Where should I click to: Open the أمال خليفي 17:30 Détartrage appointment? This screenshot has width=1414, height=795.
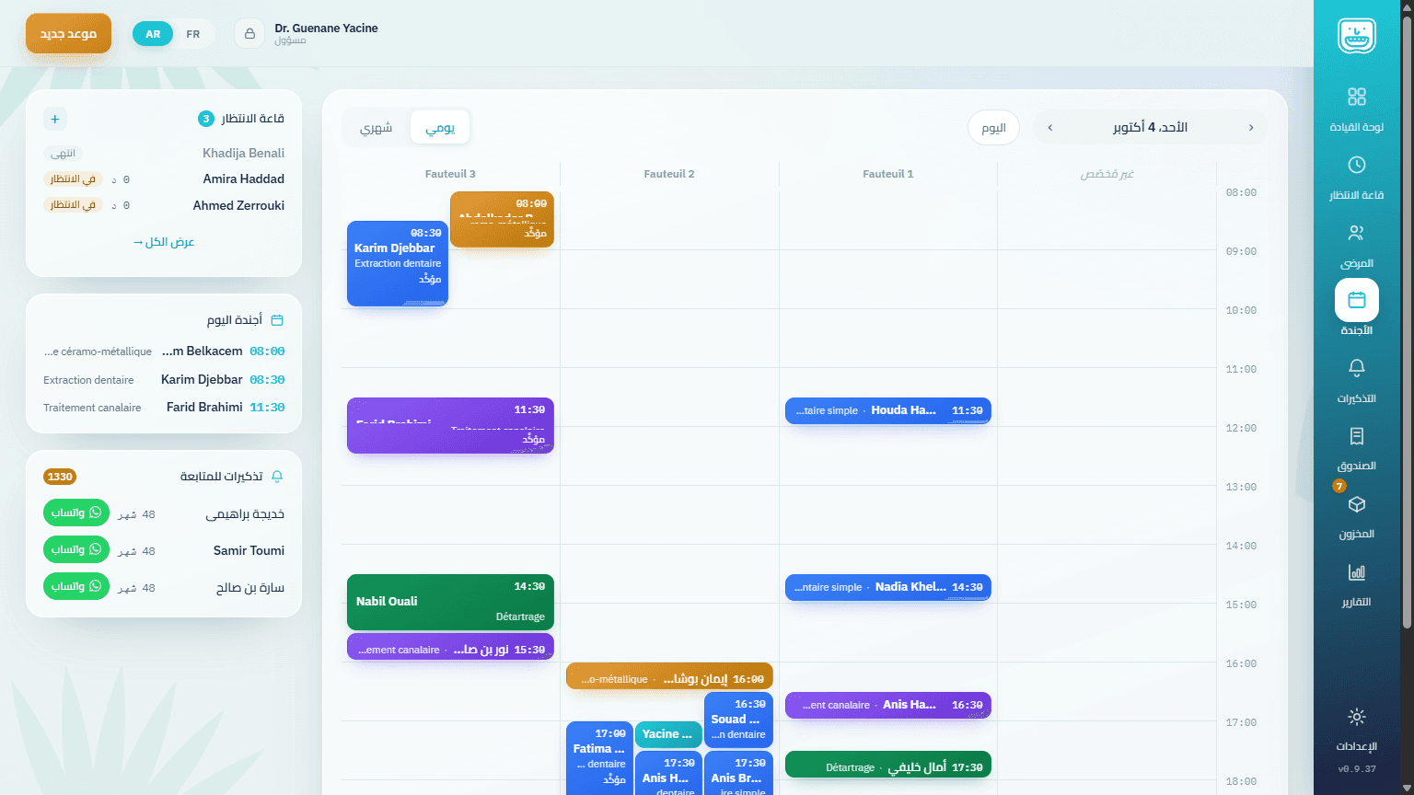(x=888, y=765)
